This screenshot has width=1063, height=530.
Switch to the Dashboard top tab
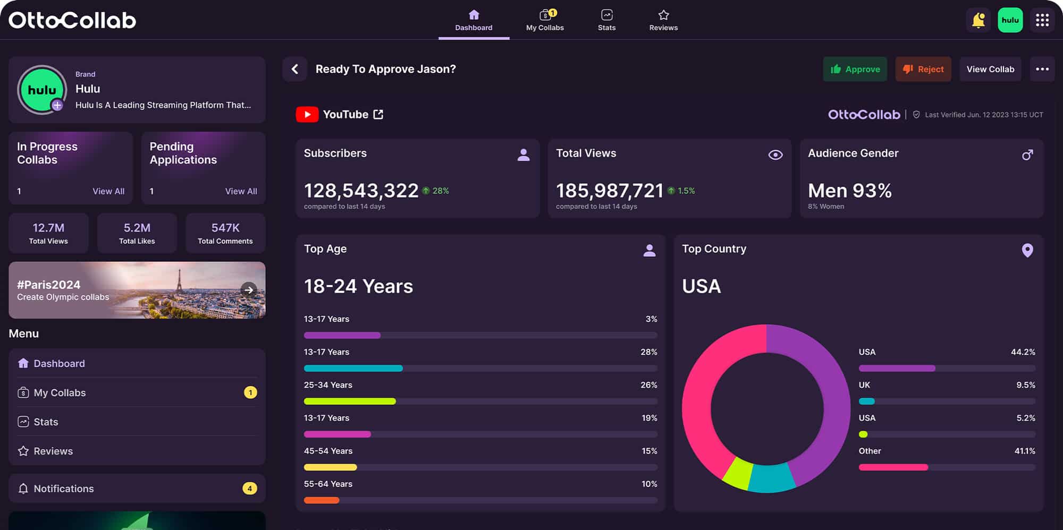(474, 20)
